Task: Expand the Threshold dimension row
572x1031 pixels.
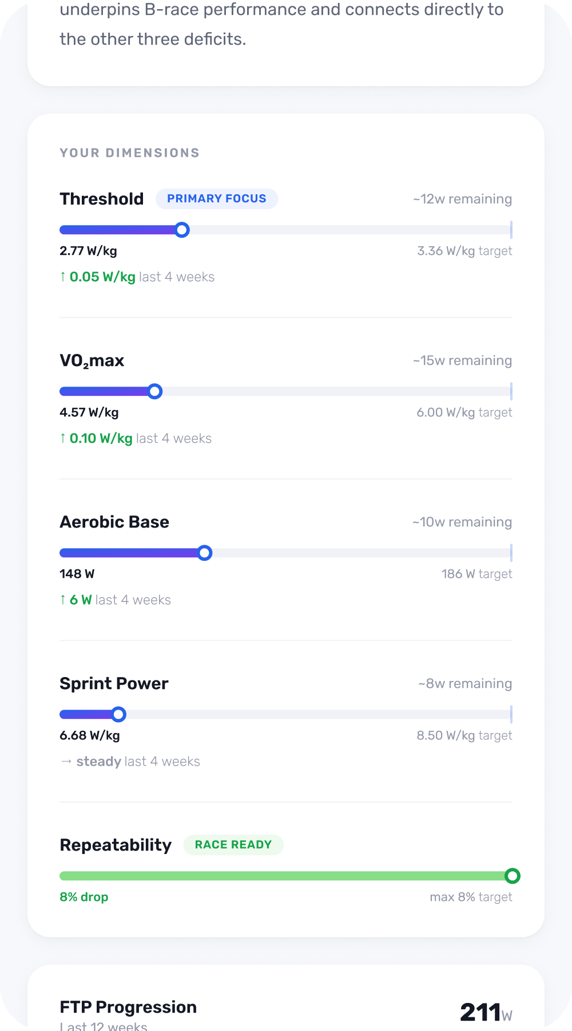Action: (x=102, y=198)
